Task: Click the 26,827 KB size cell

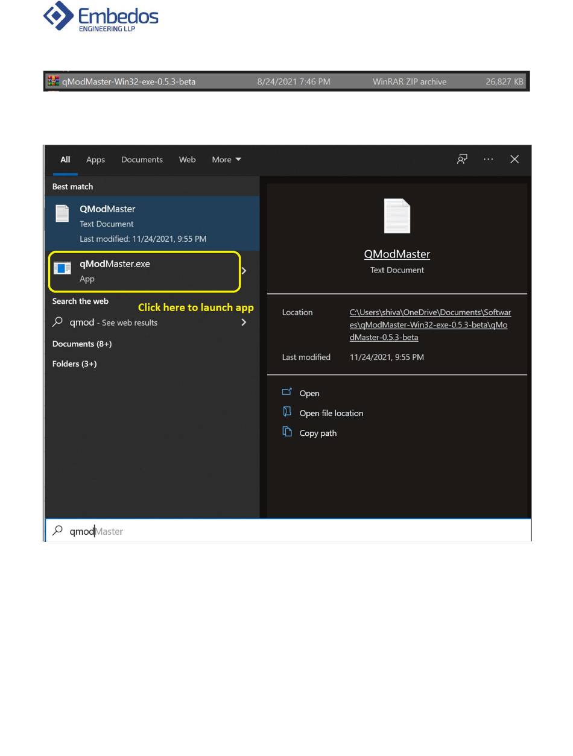Action: click(x=505, y=81)
